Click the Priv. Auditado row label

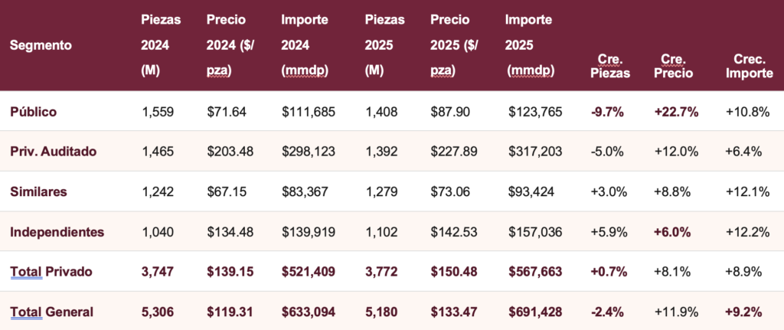[53, 151]
